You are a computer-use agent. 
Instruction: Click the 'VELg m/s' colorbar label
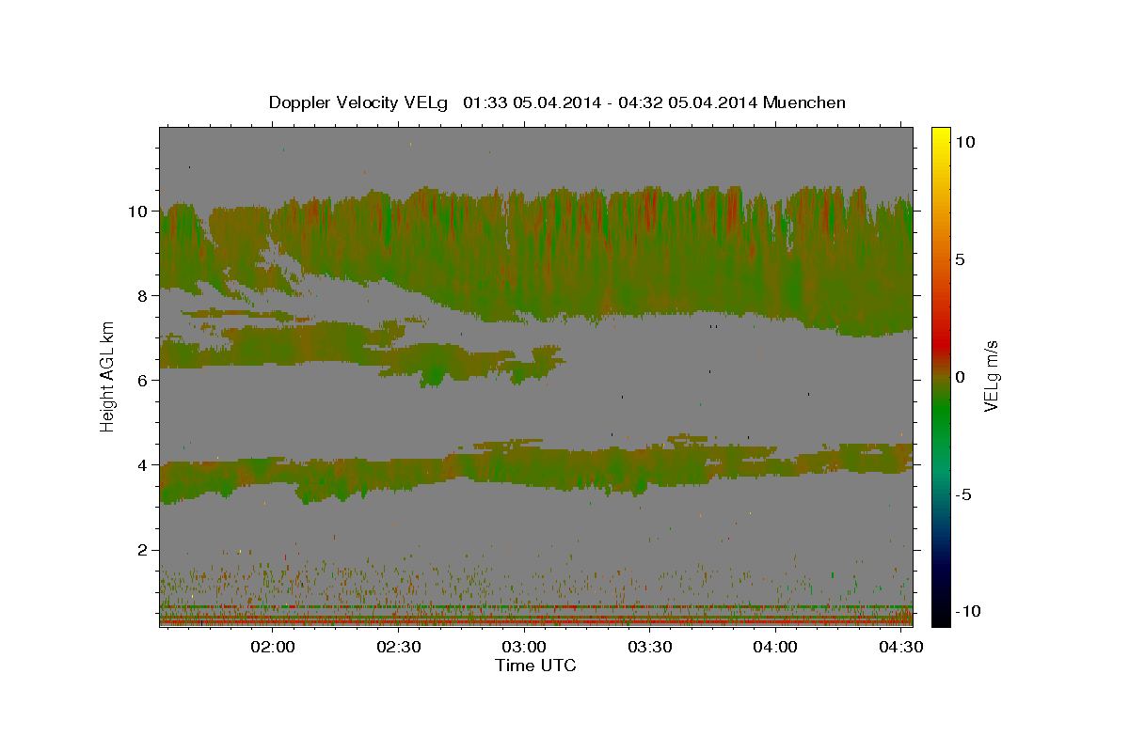tap(991, 376)
